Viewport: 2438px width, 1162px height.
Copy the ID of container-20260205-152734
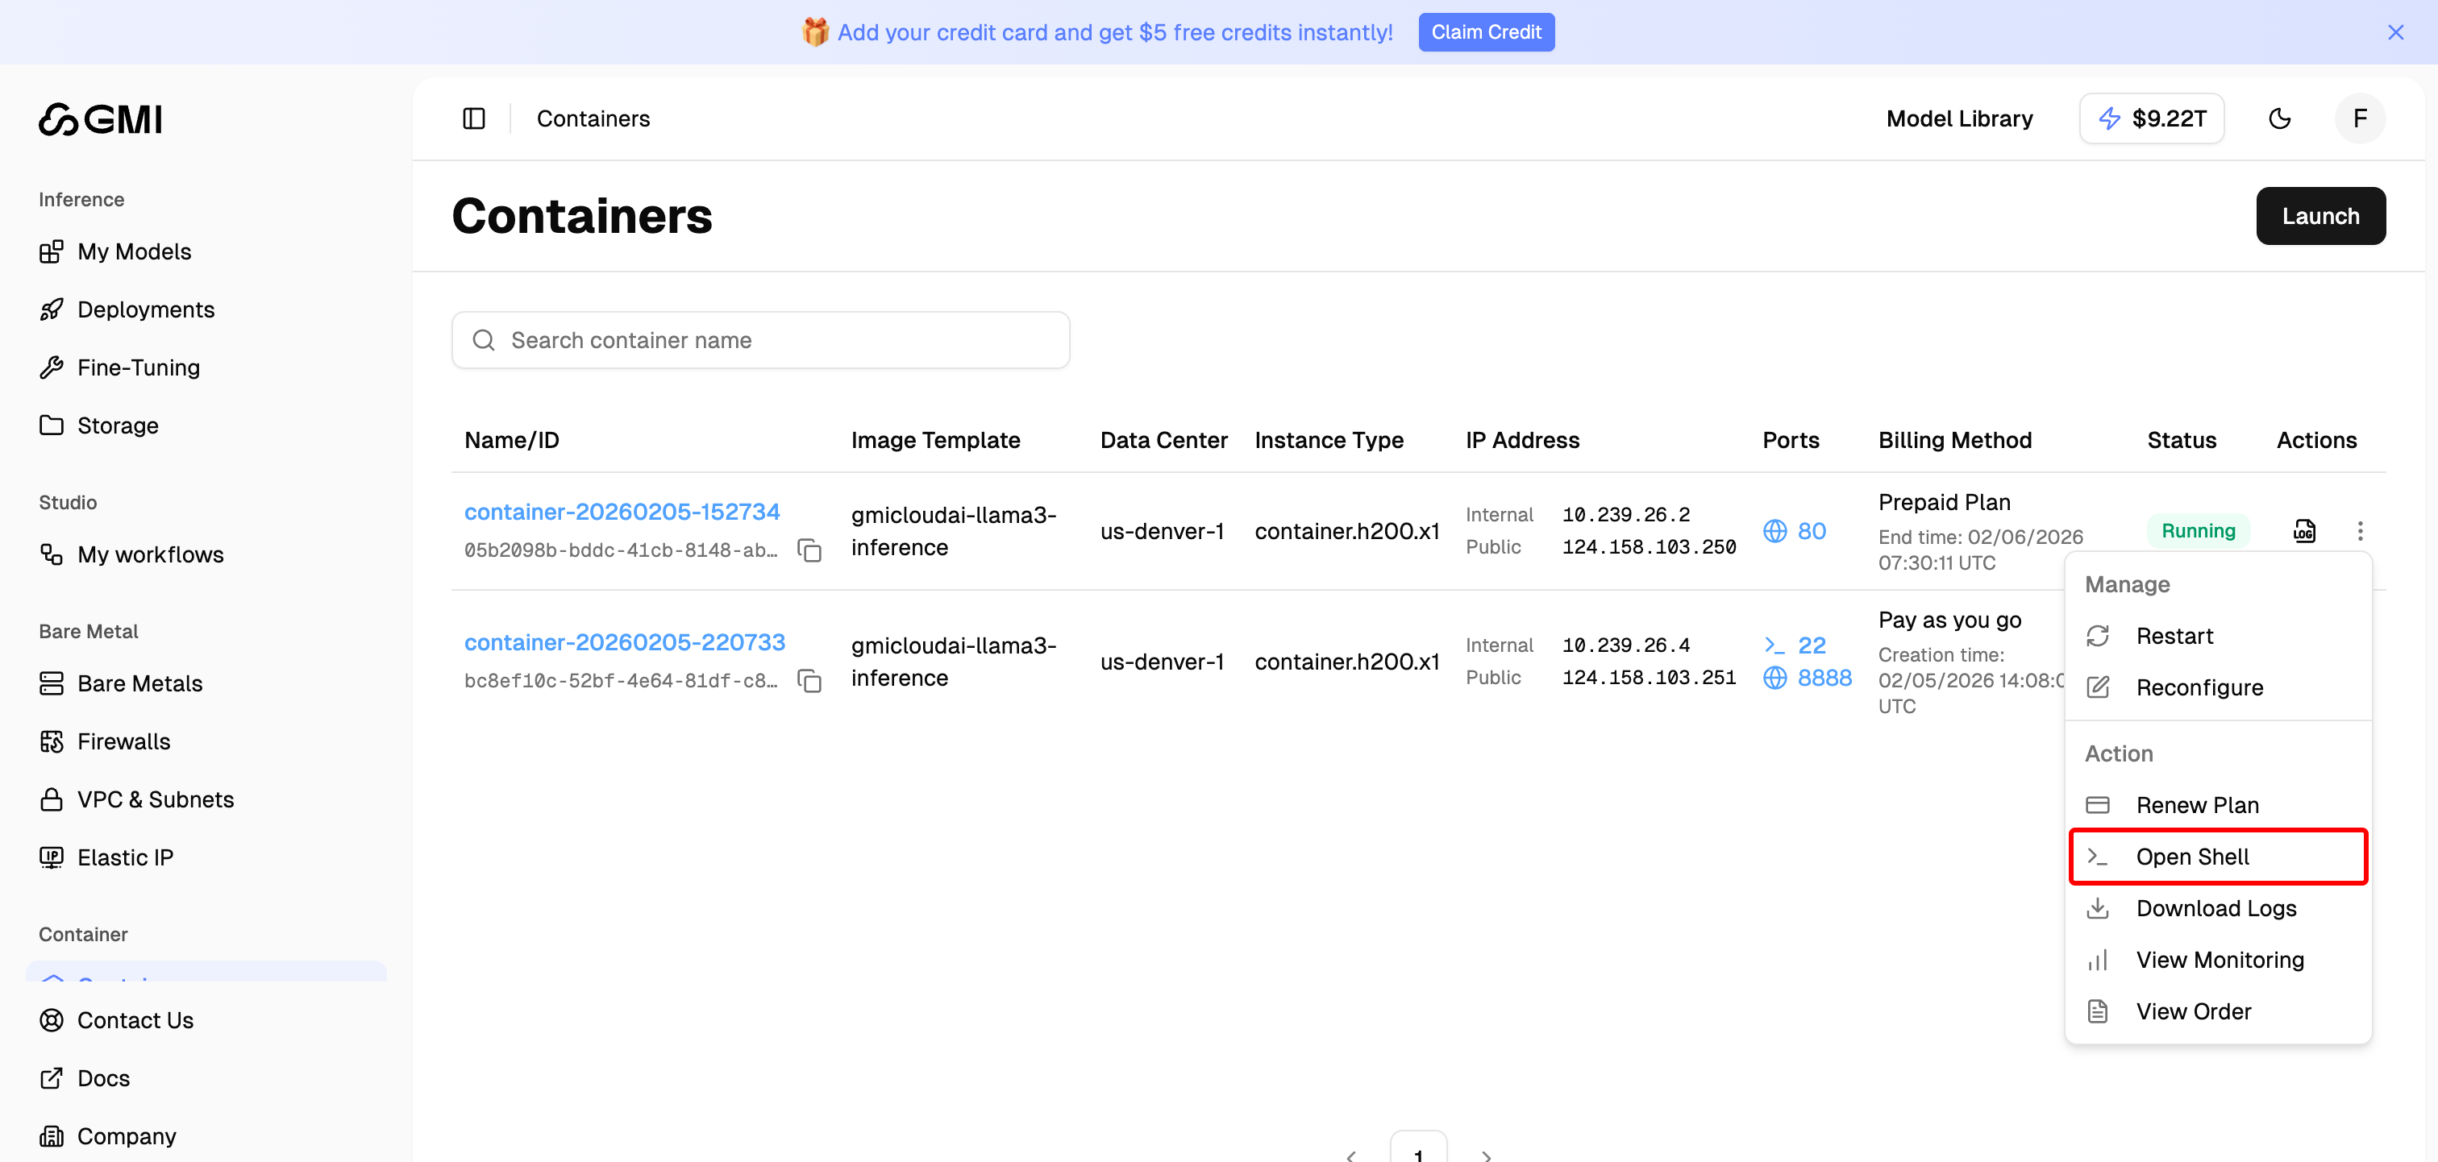810,550
